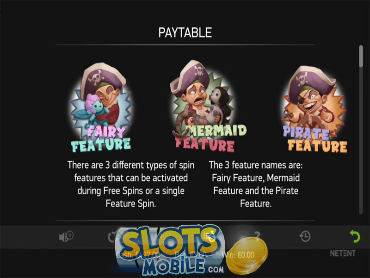Viewport: 370px width, 278px height.
Task: Click the NETENT logo
Action: tap(343, 253)
